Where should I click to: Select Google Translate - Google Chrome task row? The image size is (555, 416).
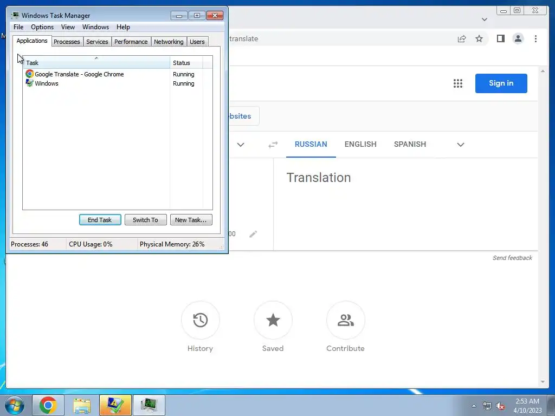118,74
